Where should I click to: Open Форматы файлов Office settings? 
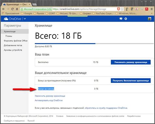[x=16, y=41]
